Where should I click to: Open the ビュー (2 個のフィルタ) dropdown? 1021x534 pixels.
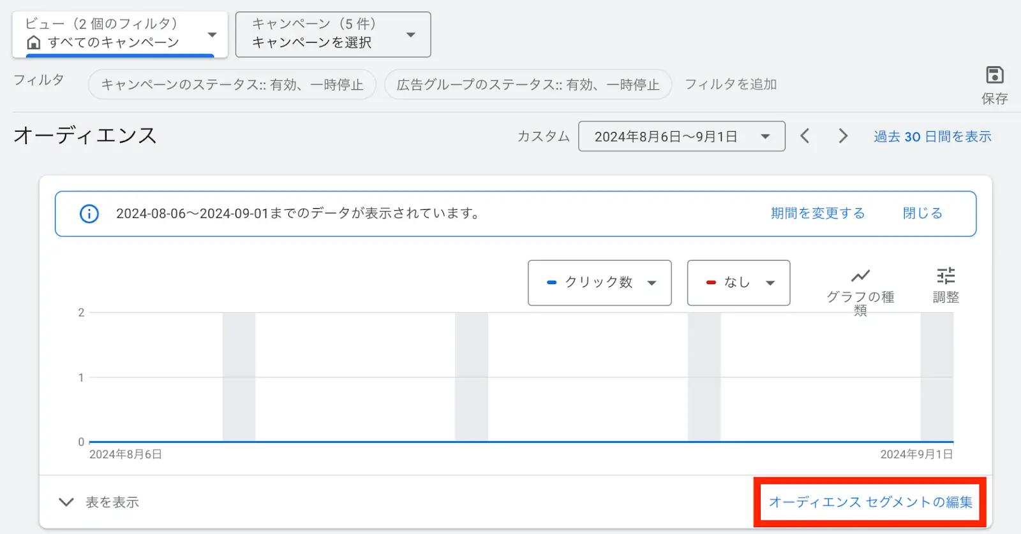pos(120,34)
